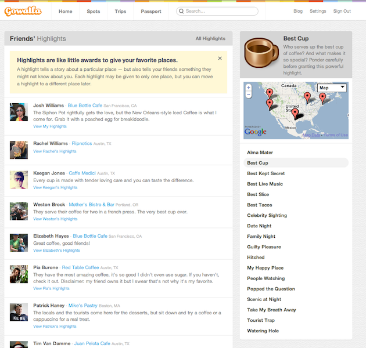This screenshot has height=348, width=366.
Task: Click the Josh Williams name
Action: 48,106
